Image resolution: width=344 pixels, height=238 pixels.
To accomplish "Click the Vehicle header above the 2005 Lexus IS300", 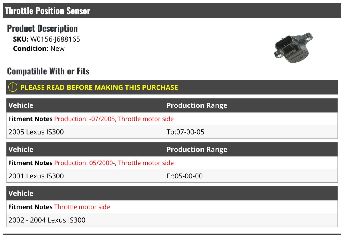I will (x=21, y=105).
